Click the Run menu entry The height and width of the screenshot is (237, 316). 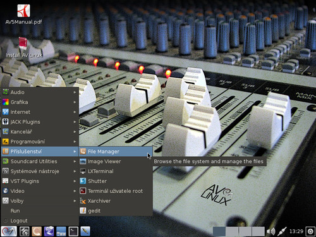tap(40, 210)
